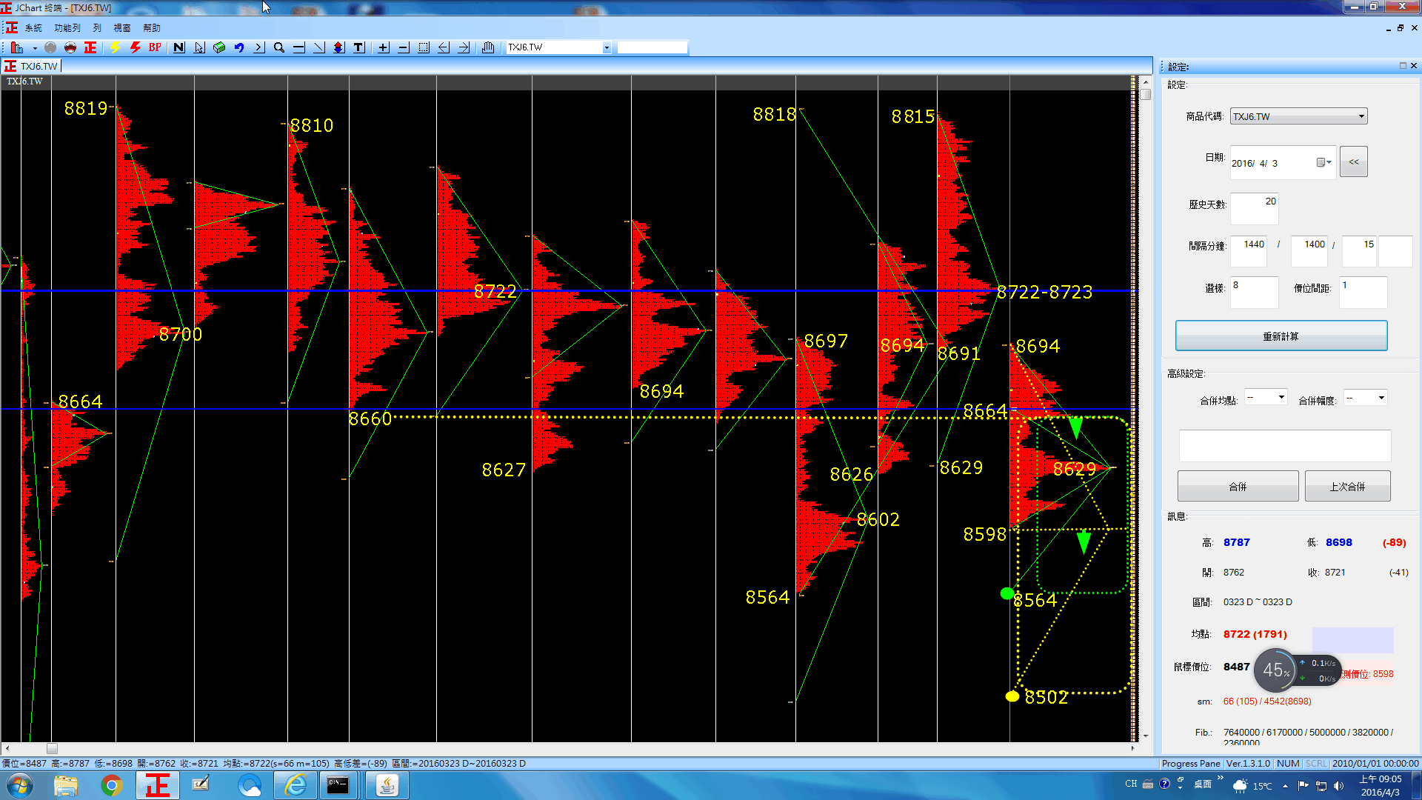Select the hand pan tool
This screenshot has height=800, width=1422.
coord(488,47)
